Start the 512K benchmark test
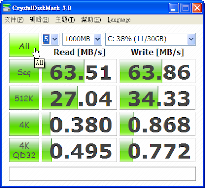This screenshot has width=205, height=188. pos(24,98)
